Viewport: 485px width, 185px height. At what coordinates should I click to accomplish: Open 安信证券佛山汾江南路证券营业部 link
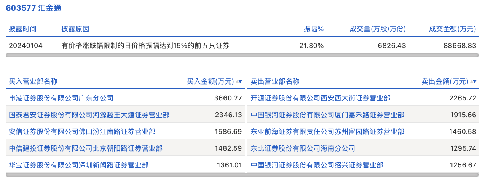pyautogui.click(x=82, y=132)
